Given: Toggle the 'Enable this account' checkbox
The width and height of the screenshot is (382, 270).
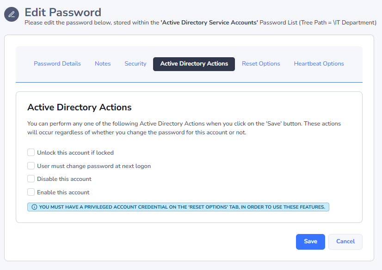Looking at the screenshot, I should tap(31, 192).
